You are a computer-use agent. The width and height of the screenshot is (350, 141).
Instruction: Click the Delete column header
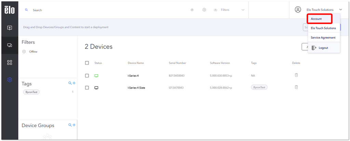296,63
